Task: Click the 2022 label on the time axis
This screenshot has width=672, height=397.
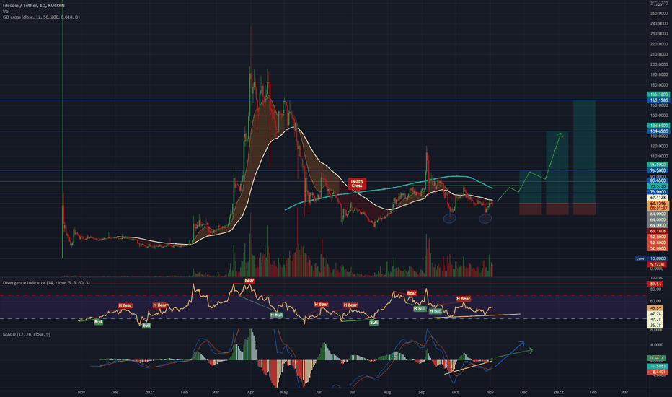Action: click(558, 392)
